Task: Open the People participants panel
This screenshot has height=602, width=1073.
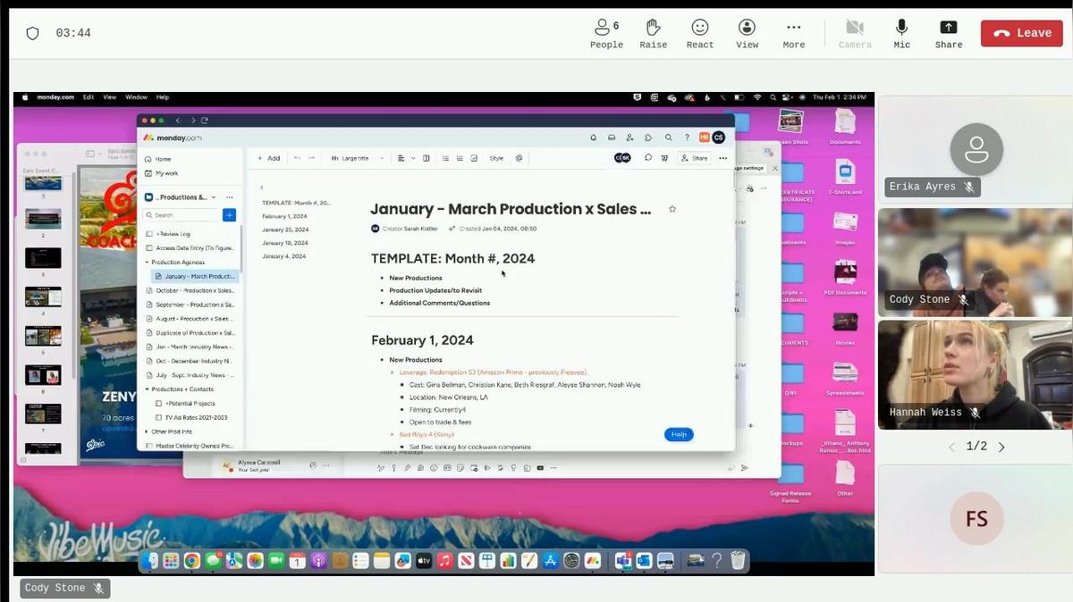Action: (606, 34)
